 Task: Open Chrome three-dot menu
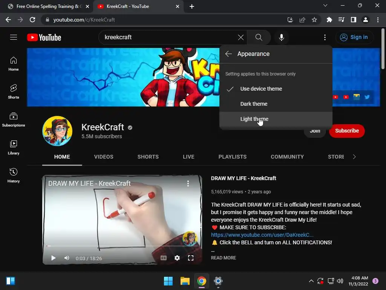click(x=378, y=20)
